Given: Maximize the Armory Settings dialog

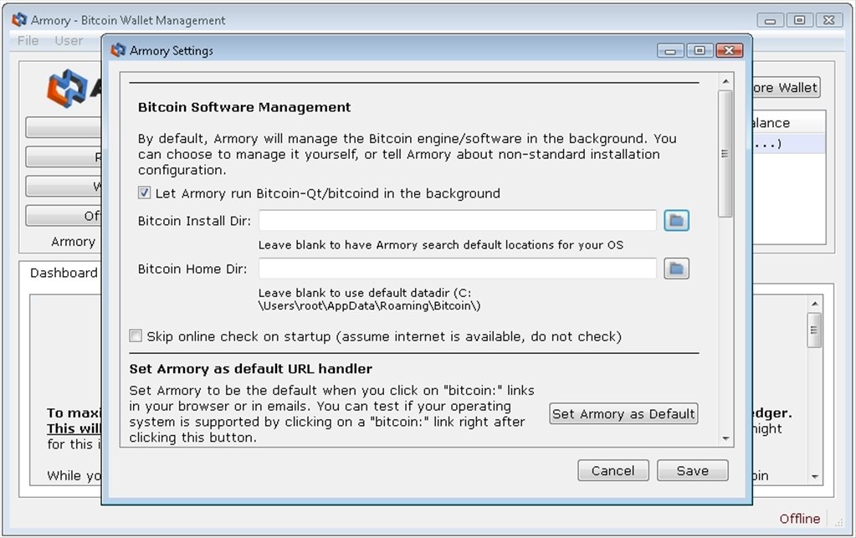Looking at the screenshot, I should 700,51.
